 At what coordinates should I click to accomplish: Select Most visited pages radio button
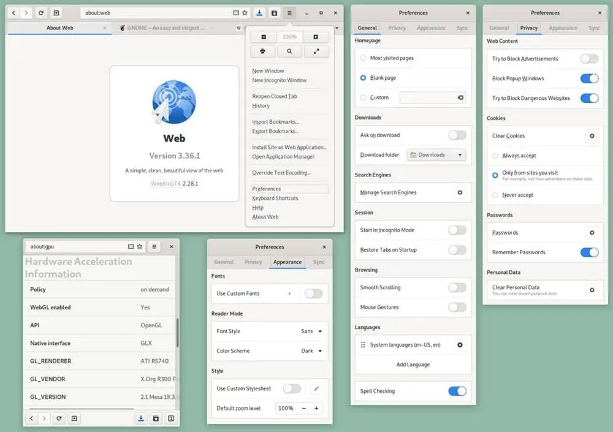(x=363, y=58)
